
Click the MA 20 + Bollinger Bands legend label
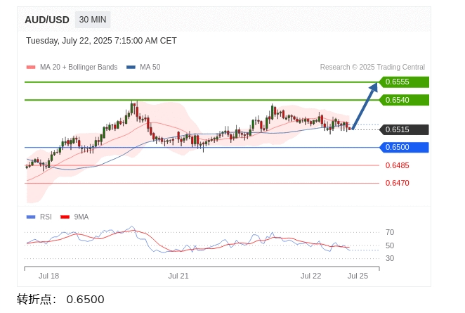coord(79,67)
